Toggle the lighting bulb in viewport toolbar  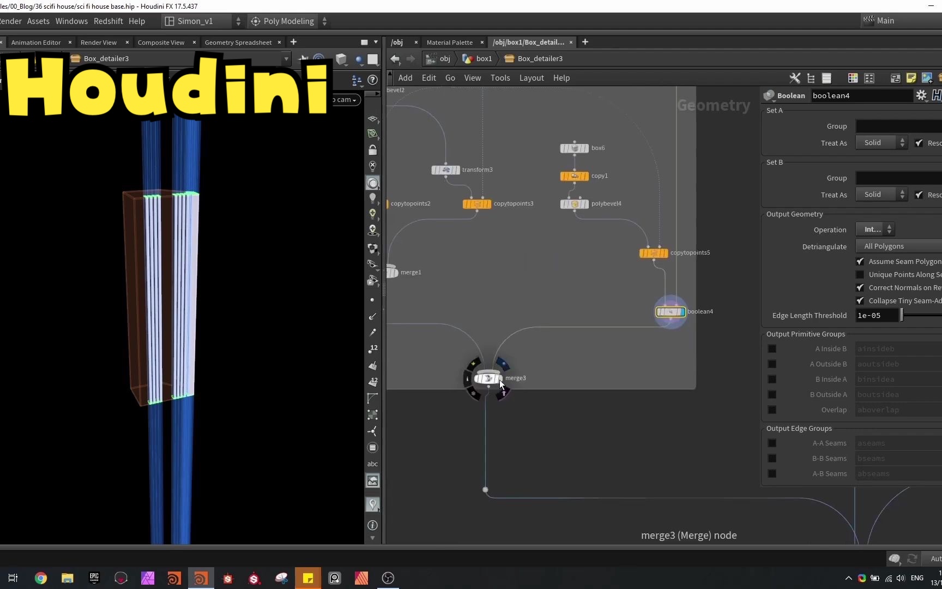point(373,198)
